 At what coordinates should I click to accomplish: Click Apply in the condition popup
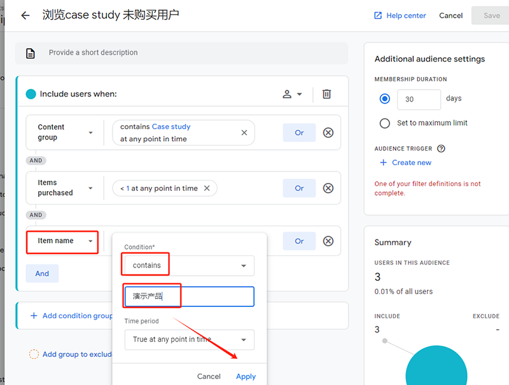[246, 376]
